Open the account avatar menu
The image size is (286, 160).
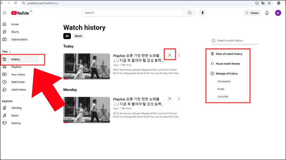[278, 13]
